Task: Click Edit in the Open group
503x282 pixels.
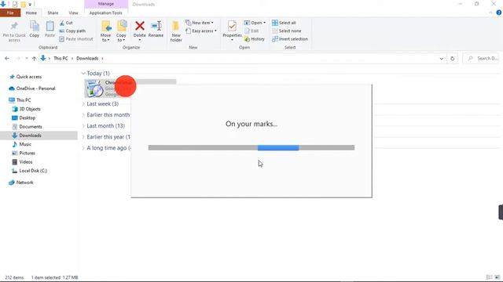Action: click(251, 31)
